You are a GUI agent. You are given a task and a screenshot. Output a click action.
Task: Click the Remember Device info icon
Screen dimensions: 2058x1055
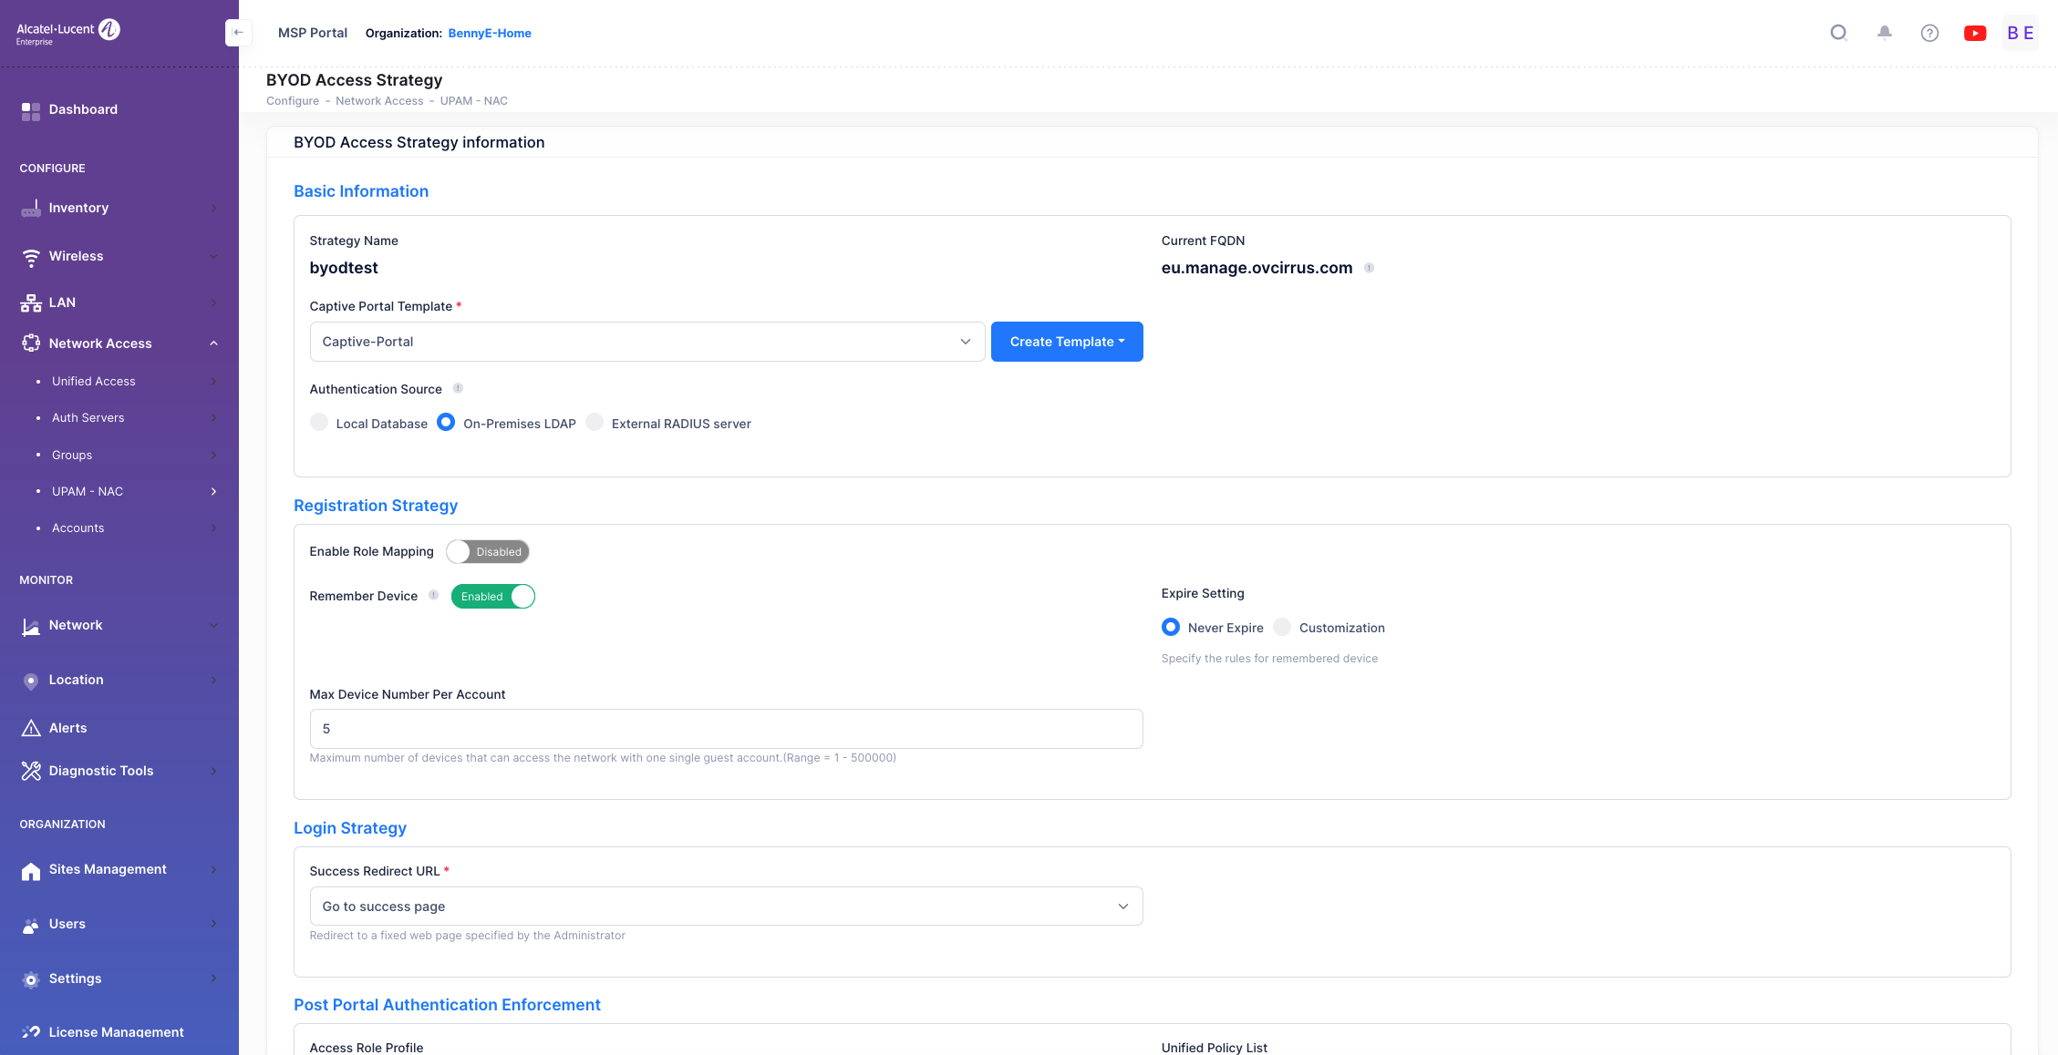(x=433, y=595)
